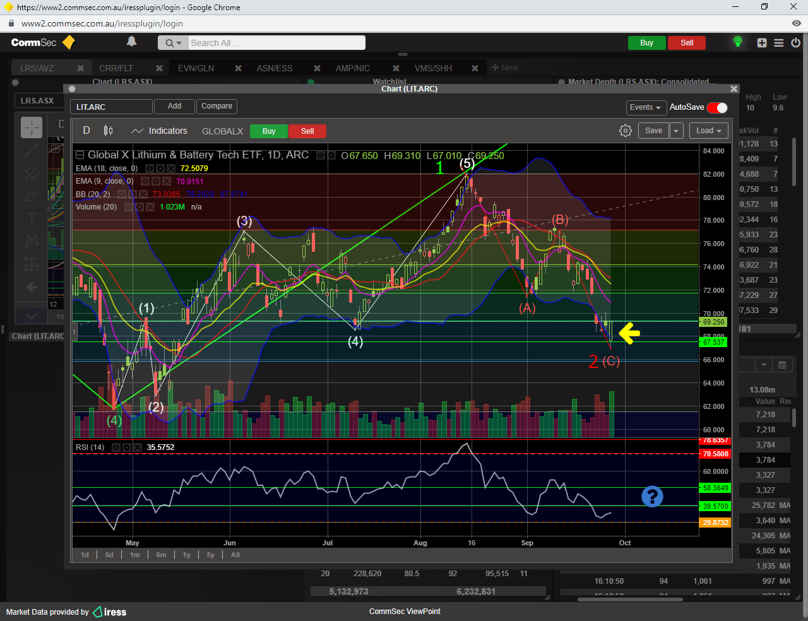Click the add widget plus icon
This screenshot has width=808, height=621.
(762, 43)
